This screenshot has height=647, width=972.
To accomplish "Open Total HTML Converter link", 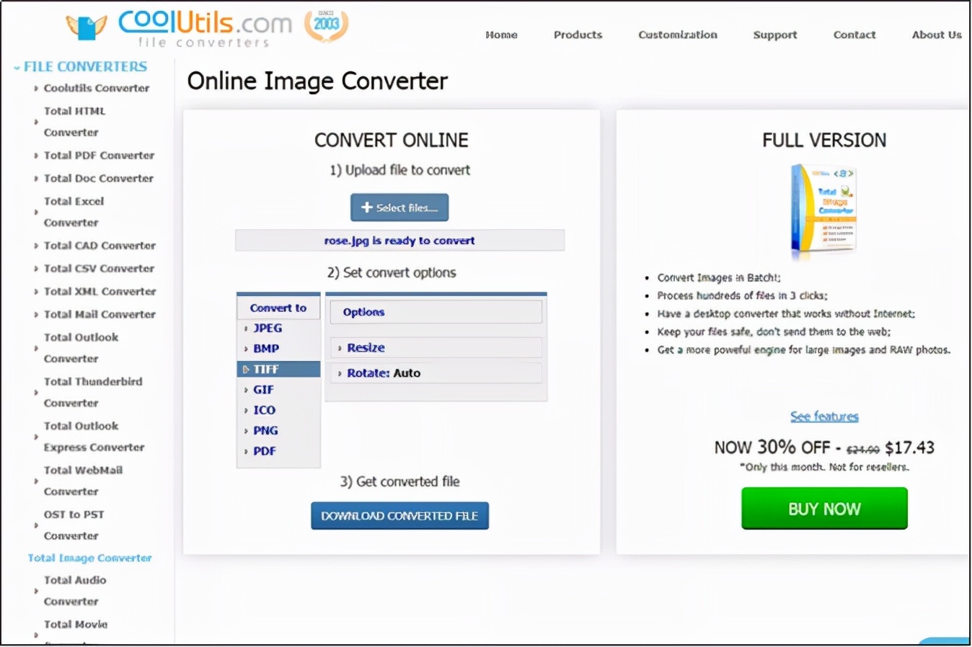I will (x=75, y=122).
